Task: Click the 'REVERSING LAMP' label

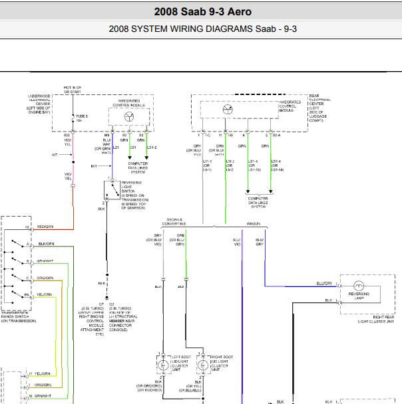Action: click(x=359, y=296)
